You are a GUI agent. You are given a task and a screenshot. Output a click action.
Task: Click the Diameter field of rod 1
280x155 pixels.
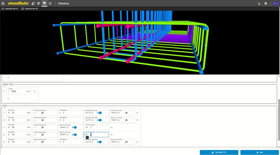[19, 113]
